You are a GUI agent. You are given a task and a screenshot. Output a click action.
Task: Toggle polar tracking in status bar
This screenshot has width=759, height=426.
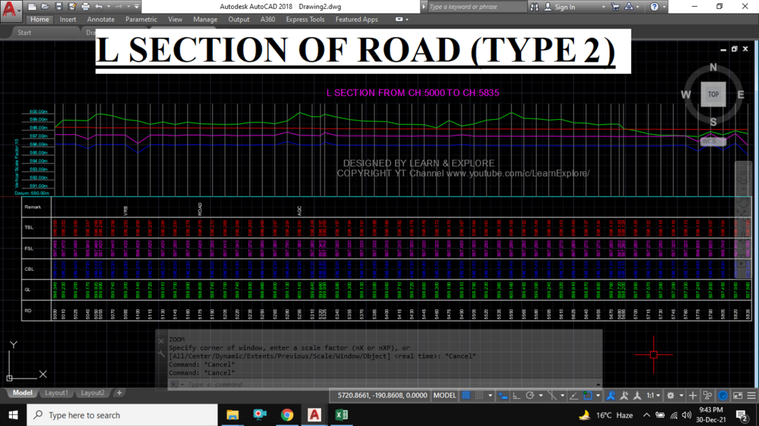point(530,395)
